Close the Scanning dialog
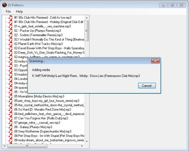The image size is (189, 151). 155,61
